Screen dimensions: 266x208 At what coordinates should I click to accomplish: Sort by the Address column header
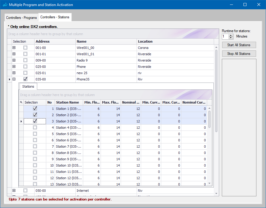(x=55, y=41)
